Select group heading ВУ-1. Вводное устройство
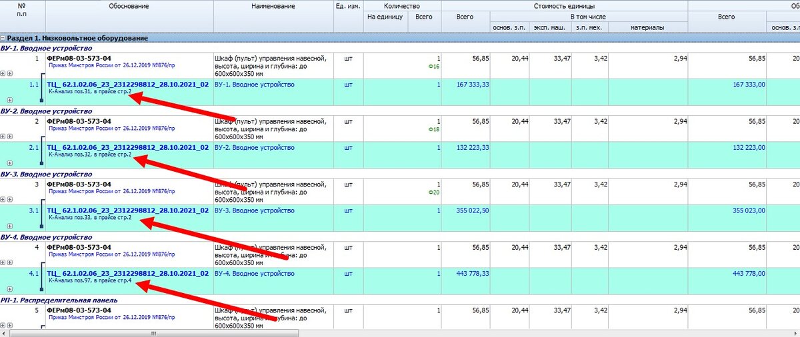 tap(46, 48)
